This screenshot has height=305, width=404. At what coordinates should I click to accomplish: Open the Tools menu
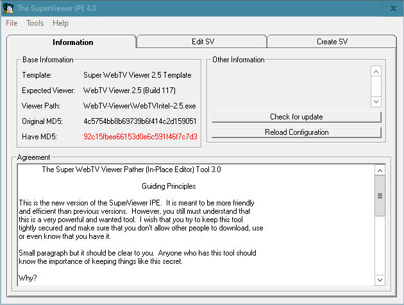coord(35,23)
